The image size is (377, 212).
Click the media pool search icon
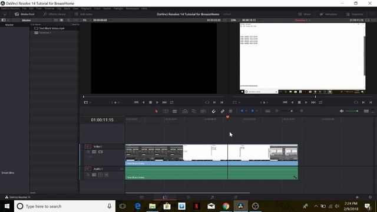point(68,20)
